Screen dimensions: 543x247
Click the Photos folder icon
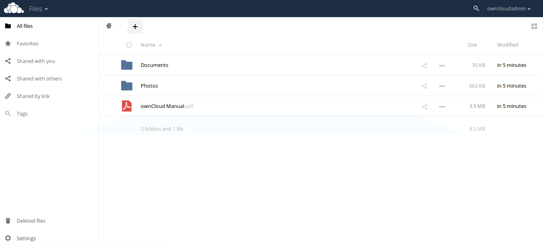[x=127, y=86]
